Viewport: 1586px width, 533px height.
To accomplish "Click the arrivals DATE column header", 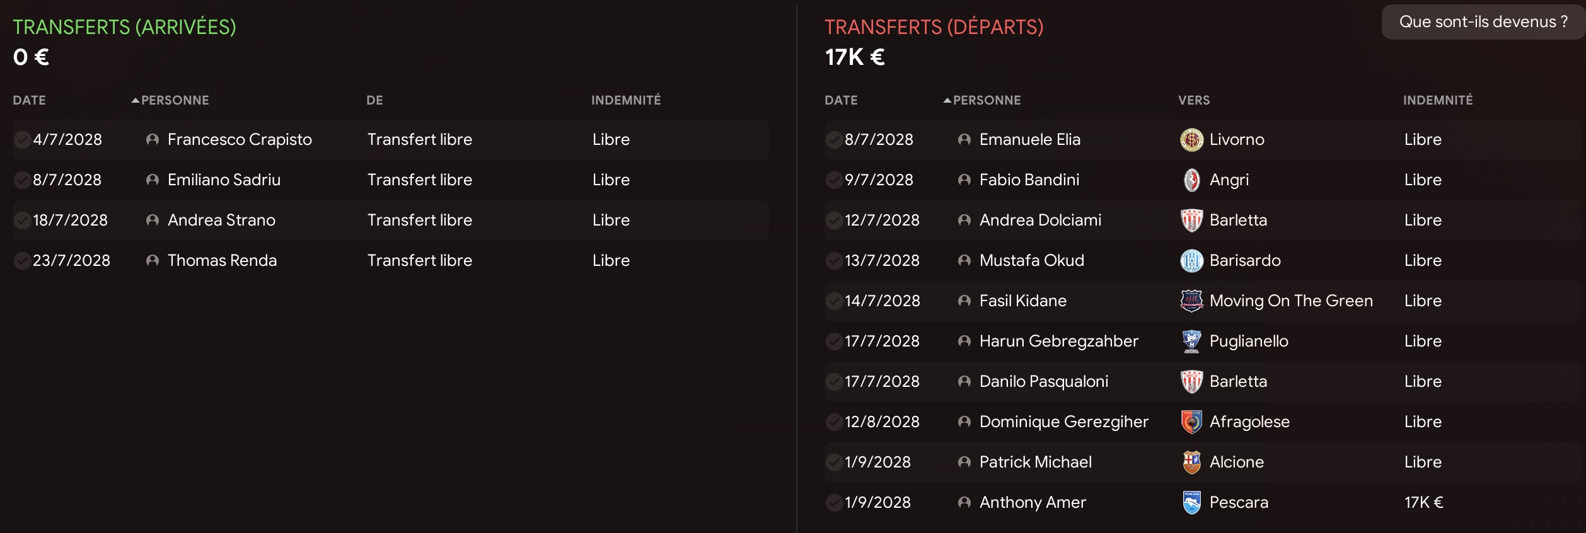I will coord(30,100).
